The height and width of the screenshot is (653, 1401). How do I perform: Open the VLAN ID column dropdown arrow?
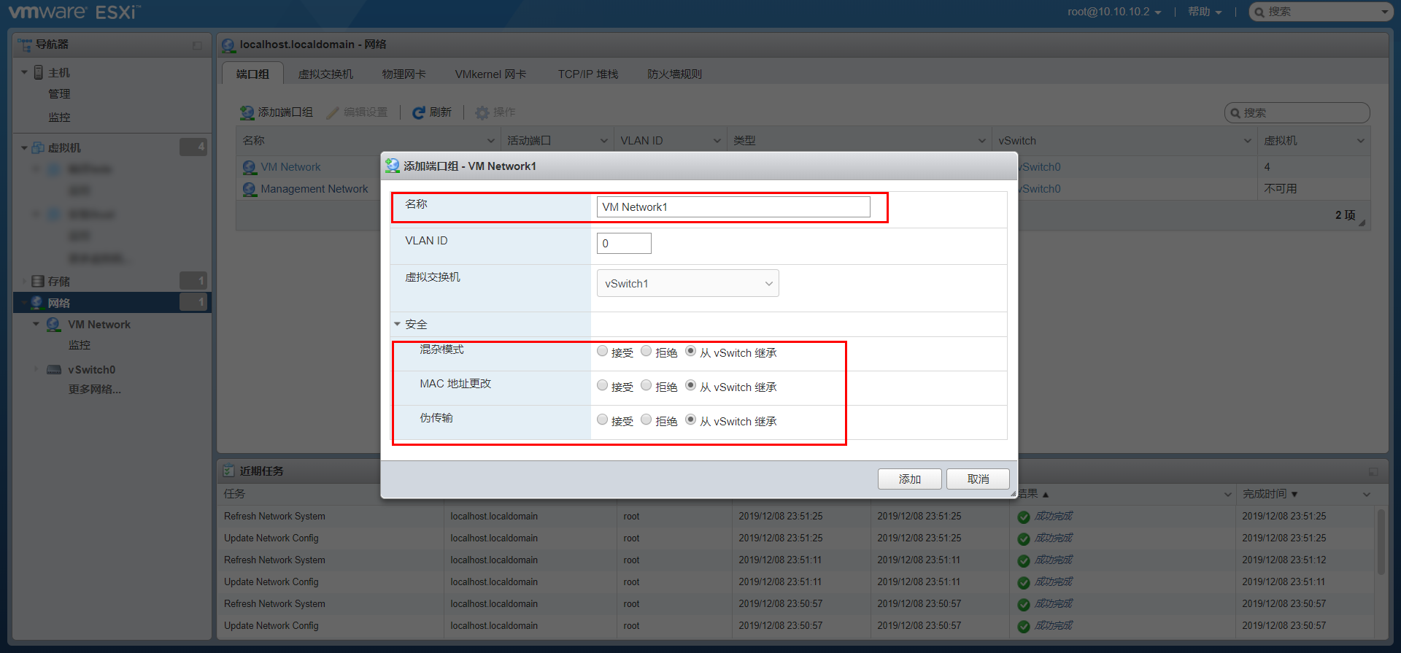point(717,141)
